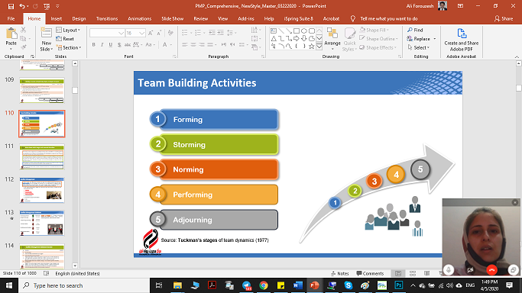
Task: Open the font size dropdown
Action: pos(142,33)
